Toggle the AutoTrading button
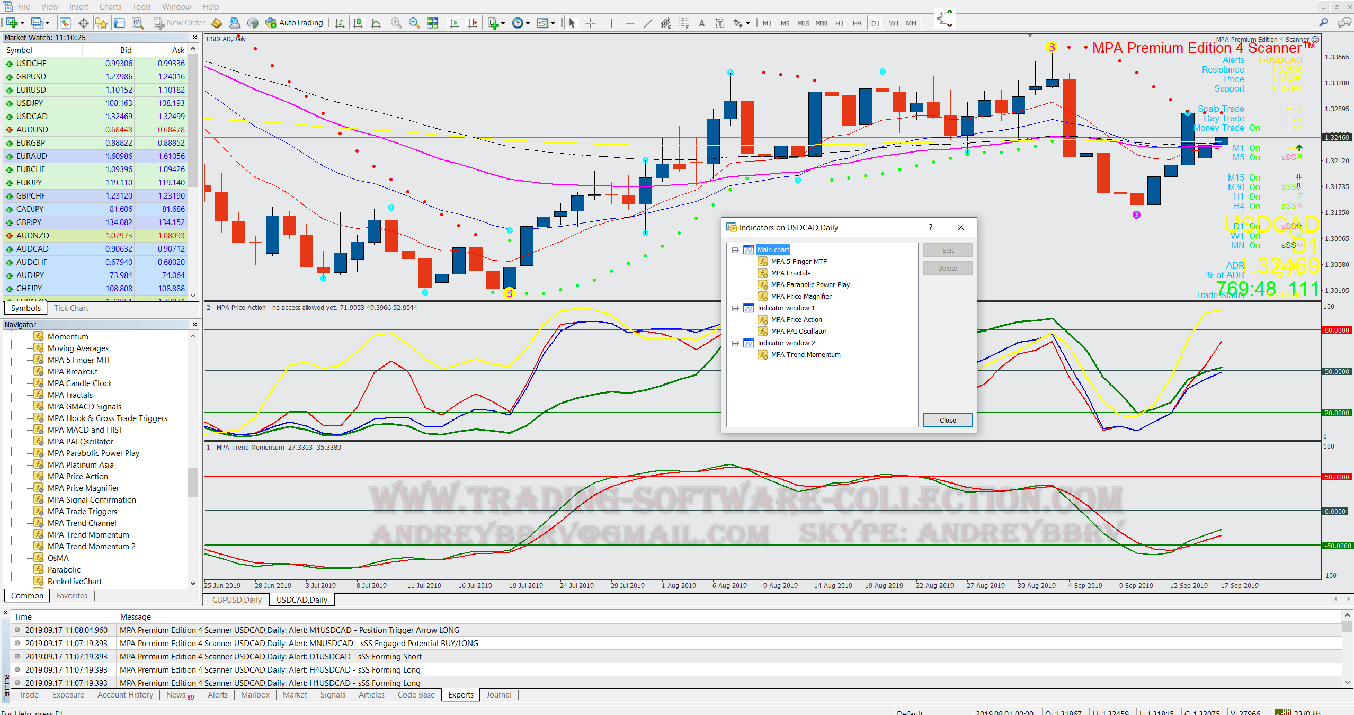Viewport: 1354px width, 715px height. [295, 23]
